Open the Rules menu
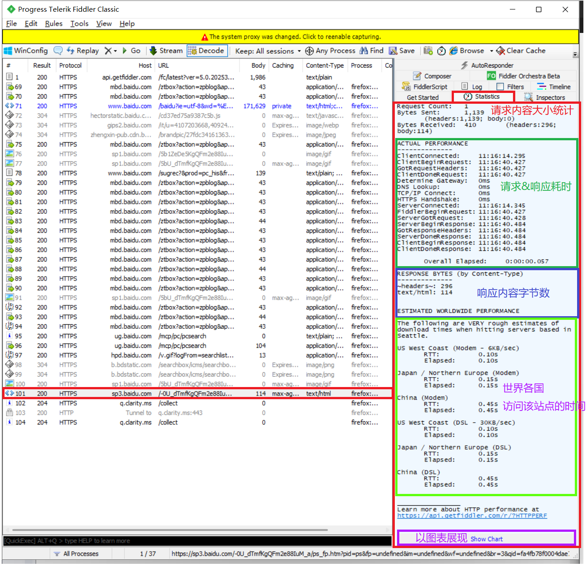 pos(54,23)
